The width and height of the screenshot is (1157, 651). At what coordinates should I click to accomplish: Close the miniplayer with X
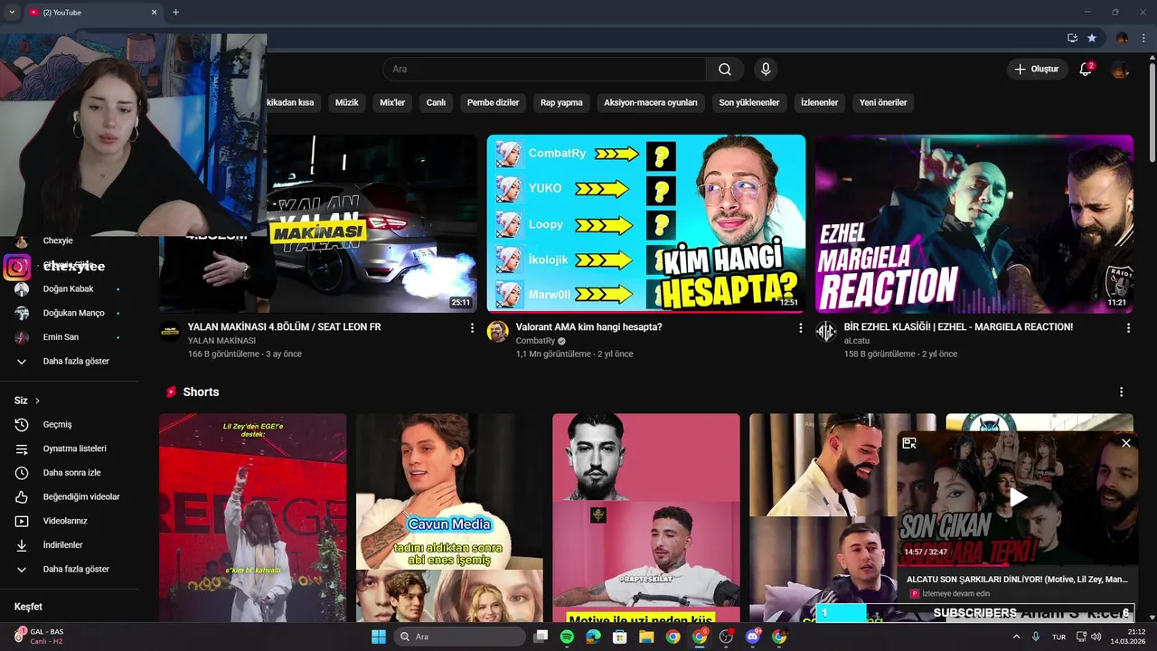(1125, 443)
